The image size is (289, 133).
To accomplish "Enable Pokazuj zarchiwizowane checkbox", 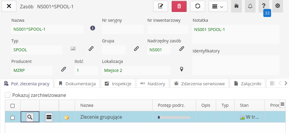I will coord(8,95).
